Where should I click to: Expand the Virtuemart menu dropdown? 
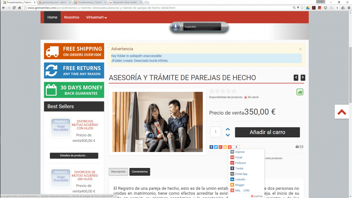pos(96,17)
